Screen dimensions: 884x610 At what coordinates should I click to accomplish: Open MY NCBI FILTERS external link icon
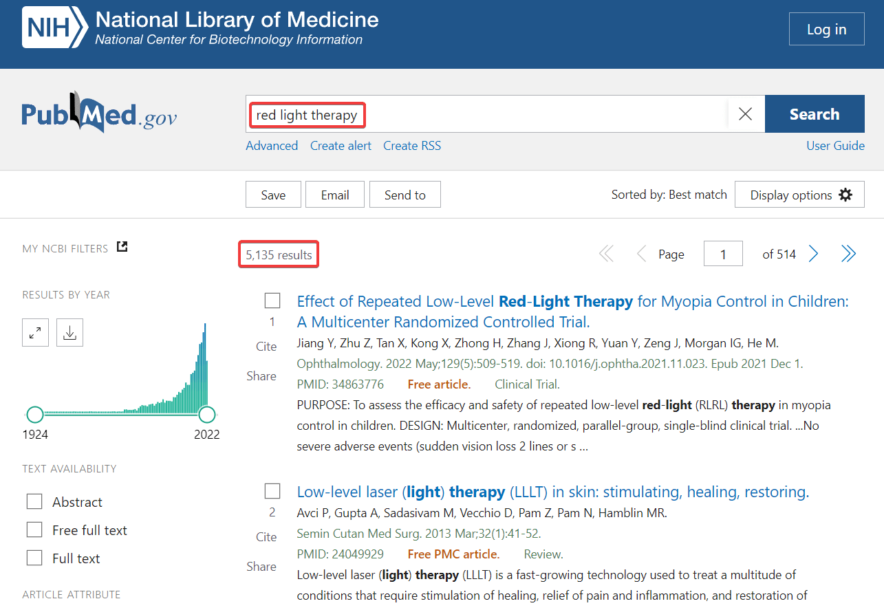(x=122, y=247)
